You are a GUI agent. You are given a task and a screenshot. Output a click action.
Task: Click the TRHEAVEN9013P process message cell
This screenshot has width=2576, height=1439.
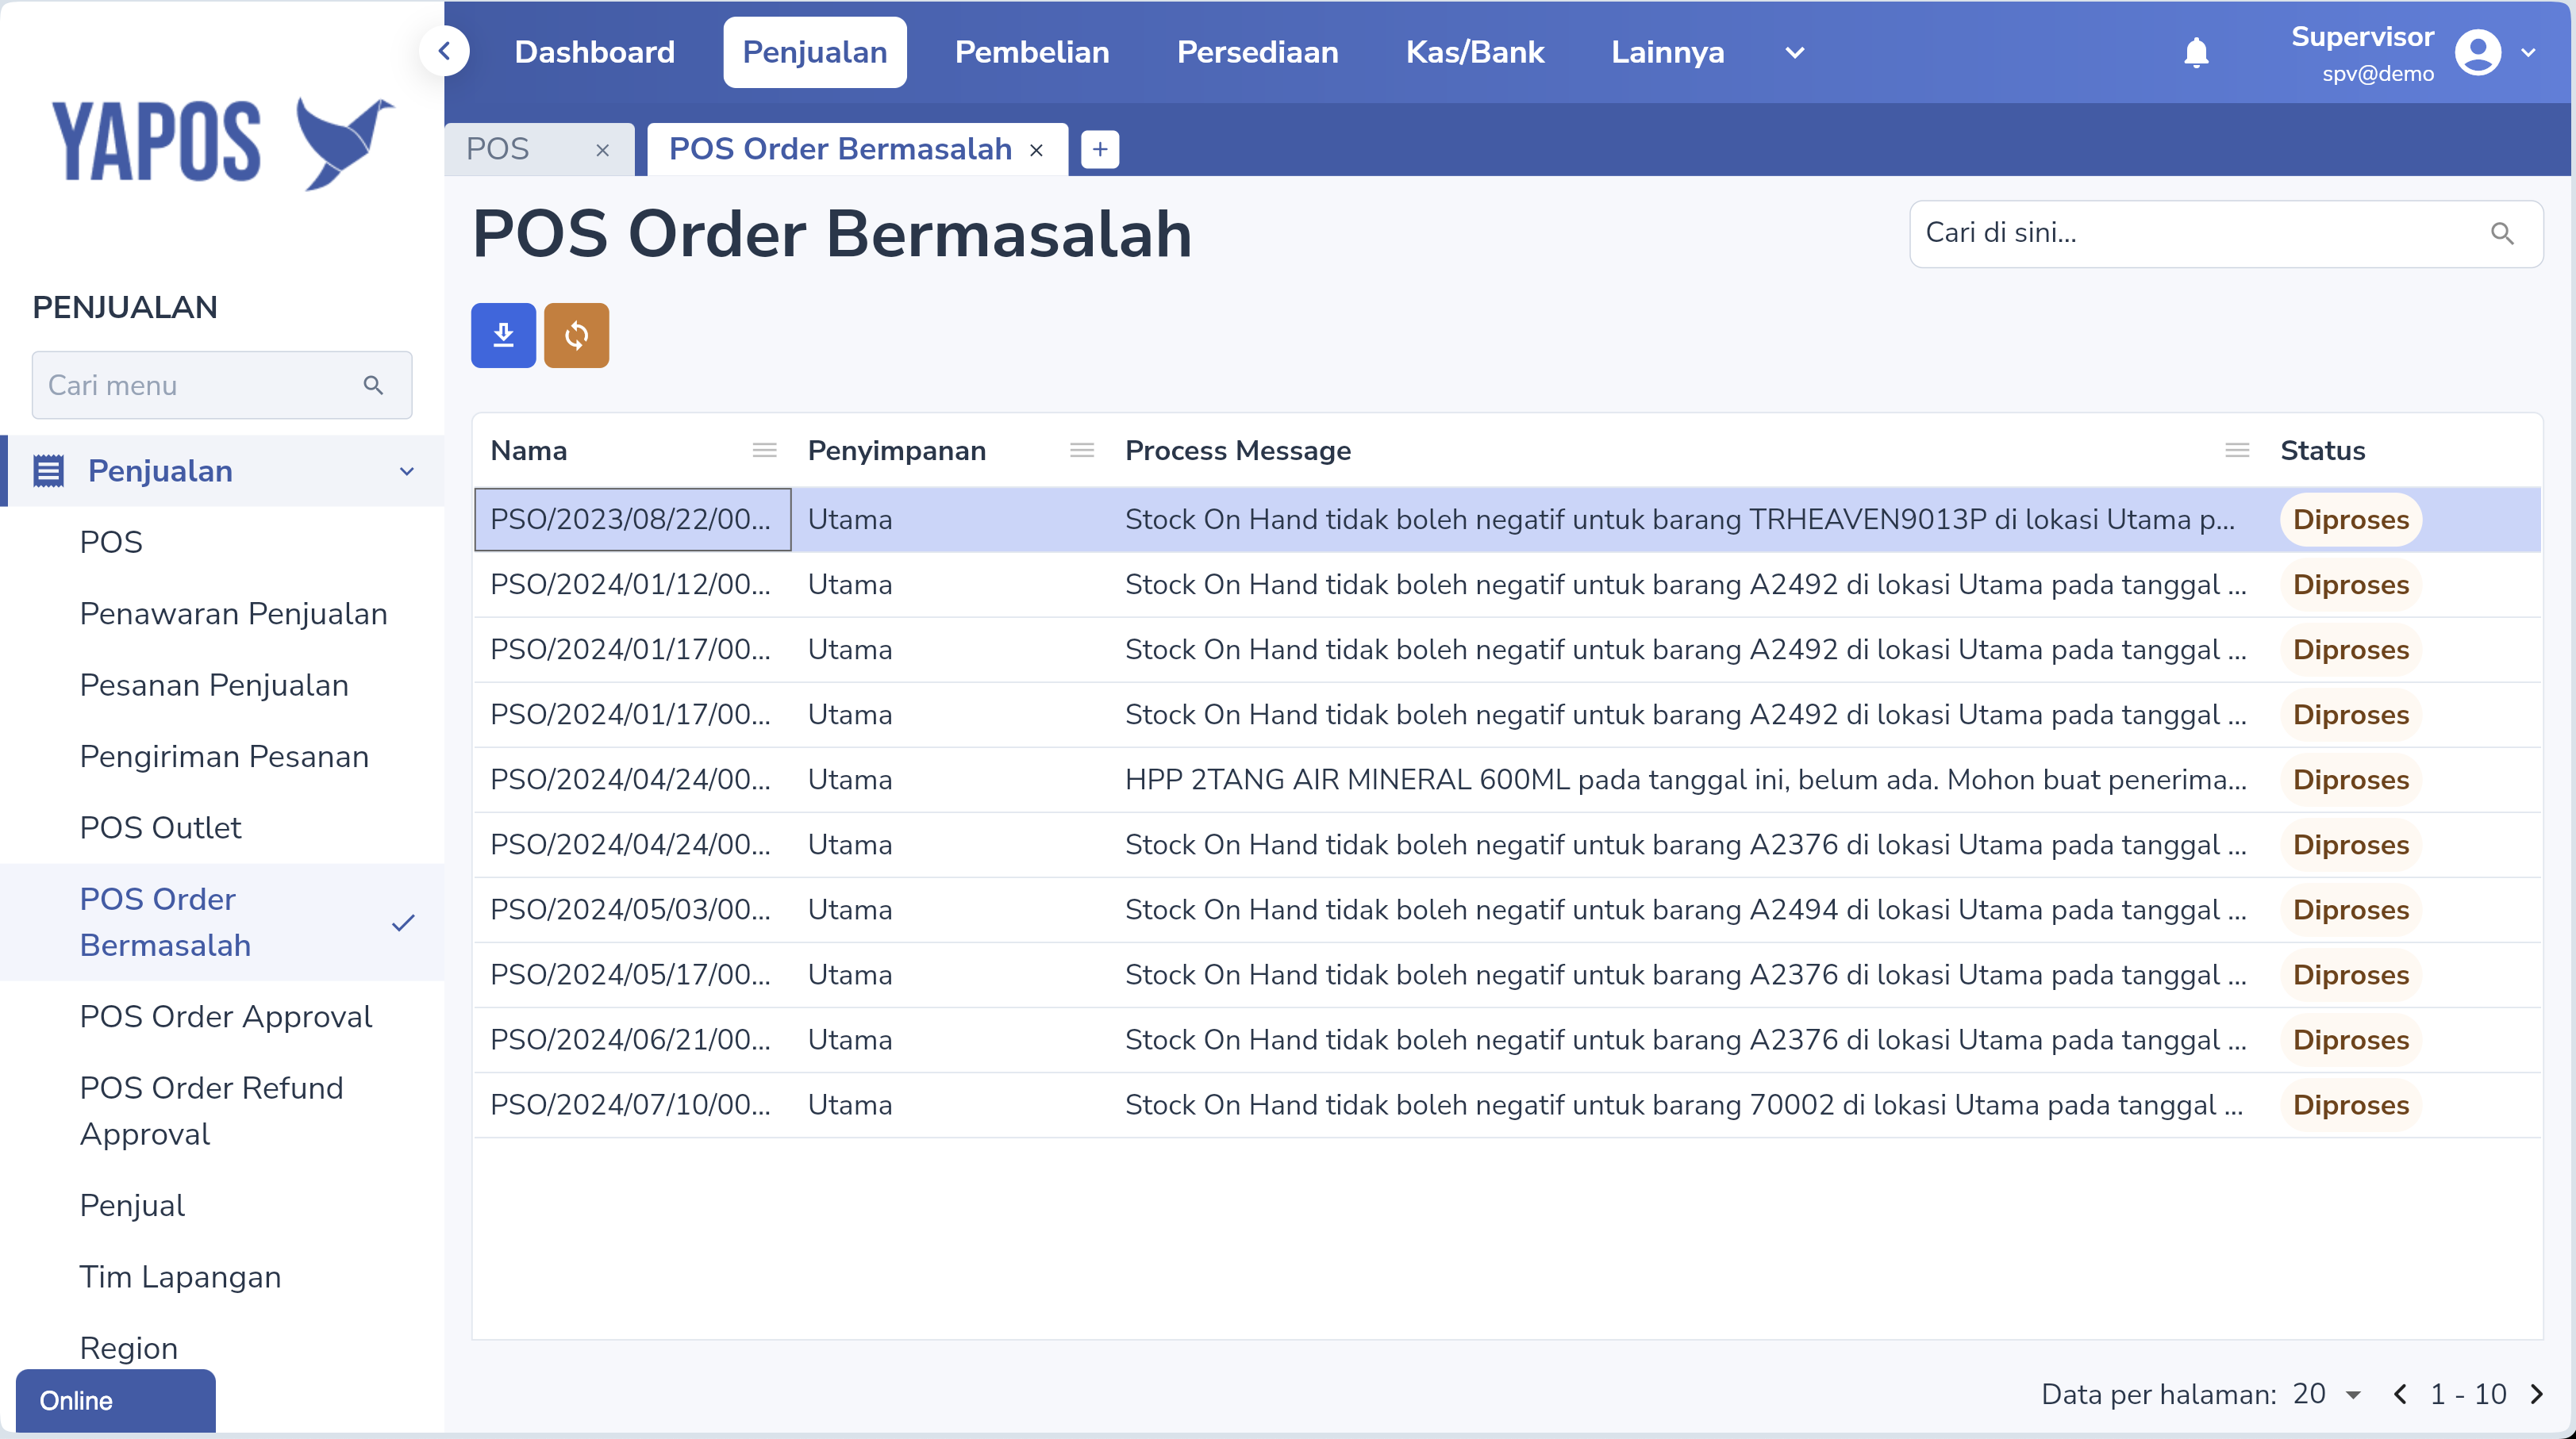[x=1686, y=520]
